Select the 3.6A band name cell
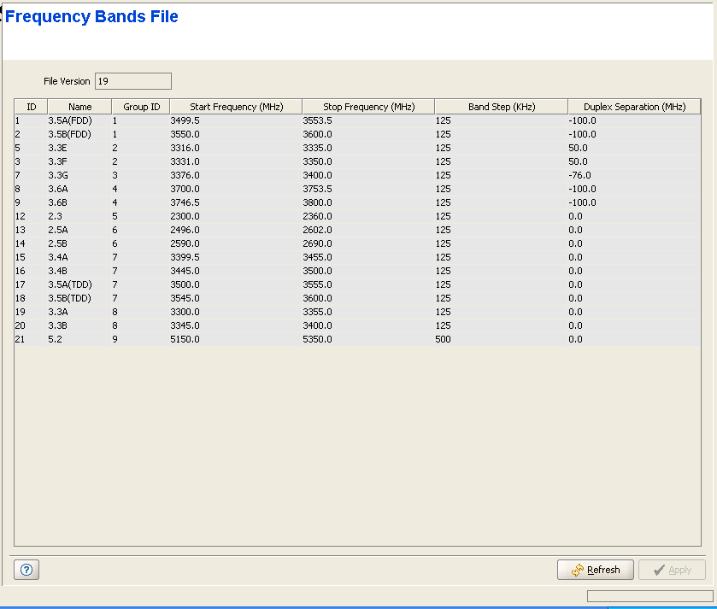The image size is (717, 609). 58,189
